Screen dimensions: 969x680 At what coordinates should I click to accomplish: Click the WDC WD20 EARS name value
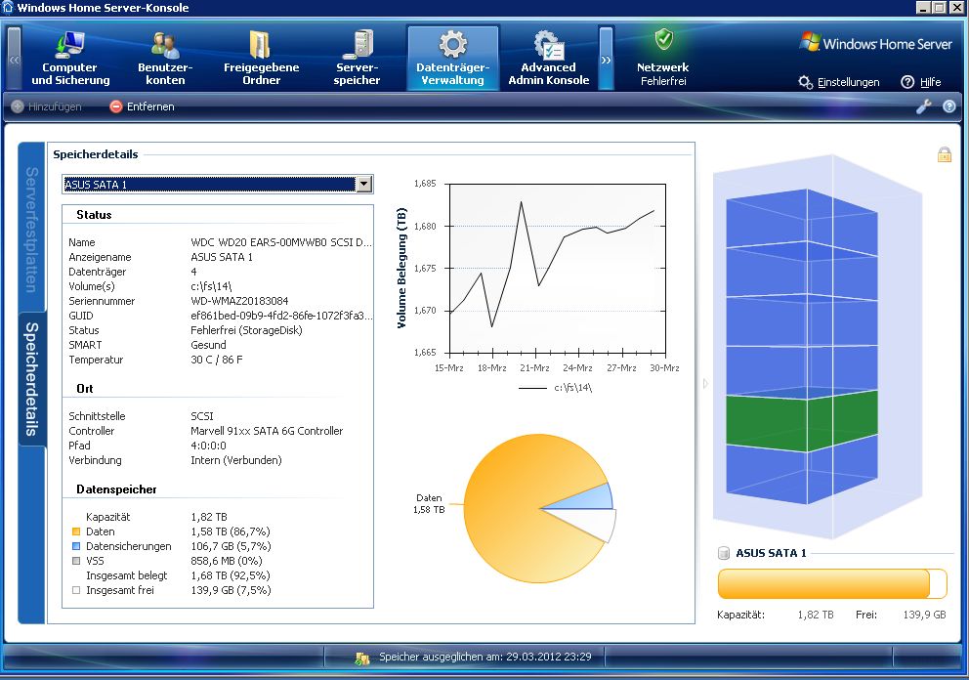click(281, 242)
